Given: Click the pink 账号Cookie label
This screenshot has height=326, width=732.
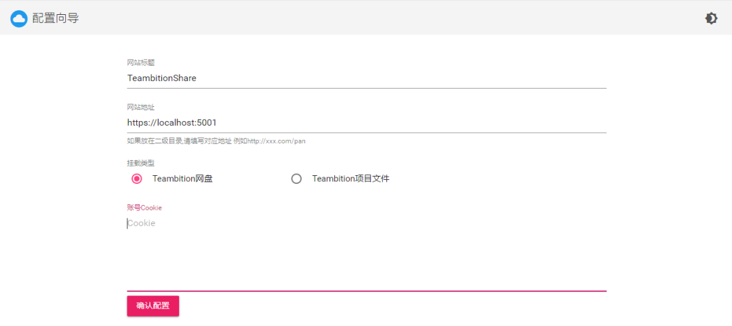Looking at the screenshot, I should click(144, 208).
